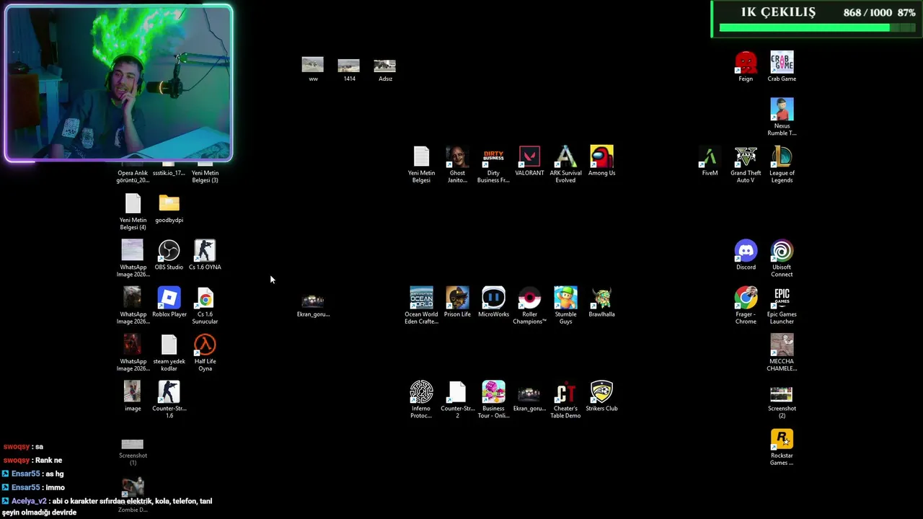The height and width of the screenshot is (519, 923).
Task: Open Ubisoft Connect launcher icon
Action: click(782, 259)
